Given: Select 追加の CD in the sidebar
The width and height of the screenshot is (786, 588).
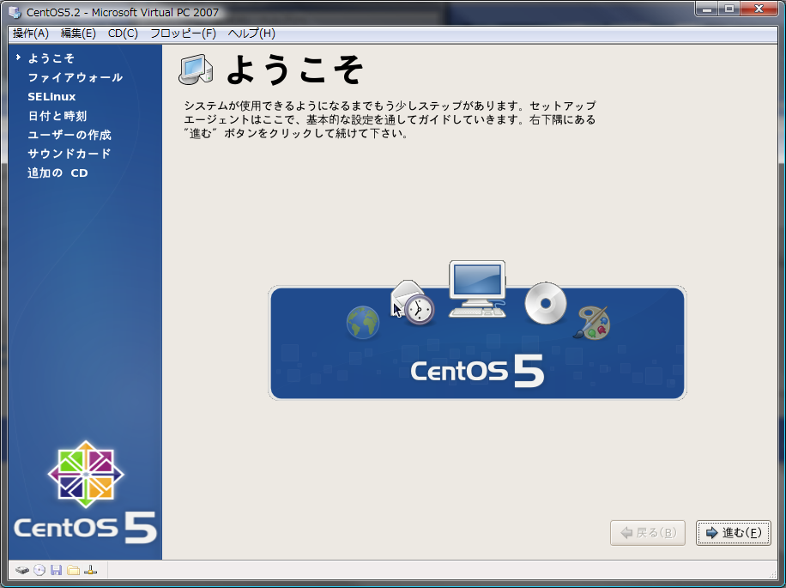Looking at the screenshot, I should [57, 173].
